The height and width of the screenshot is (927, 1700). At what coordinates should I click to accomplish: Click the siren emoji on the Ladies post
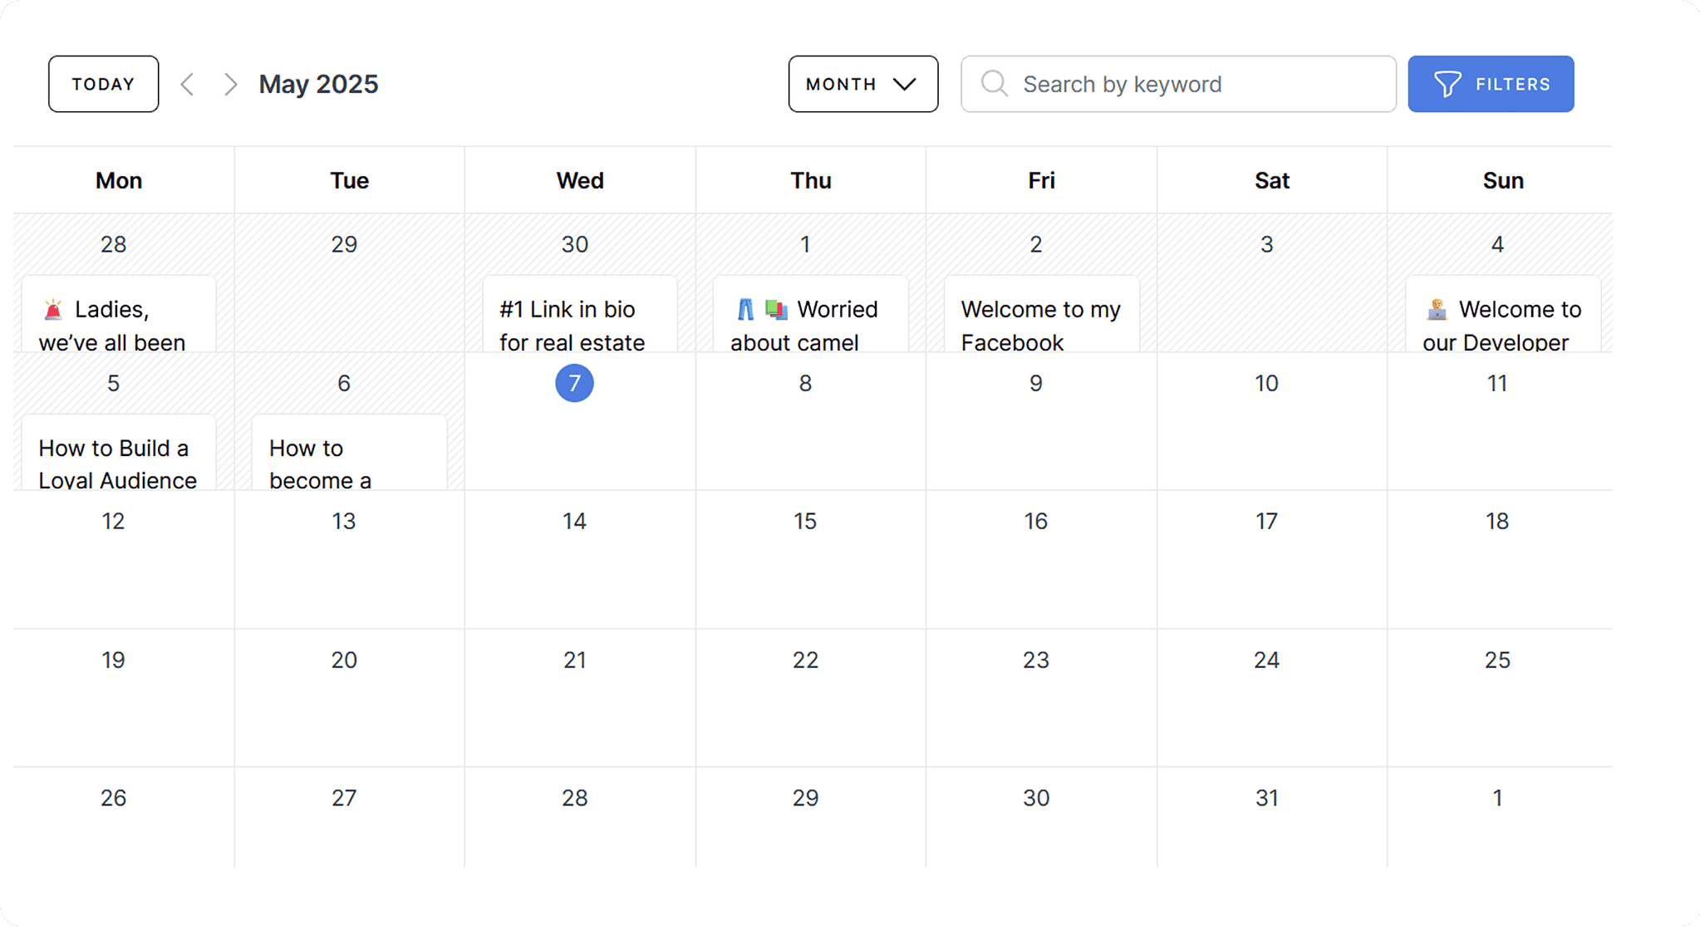52,309
